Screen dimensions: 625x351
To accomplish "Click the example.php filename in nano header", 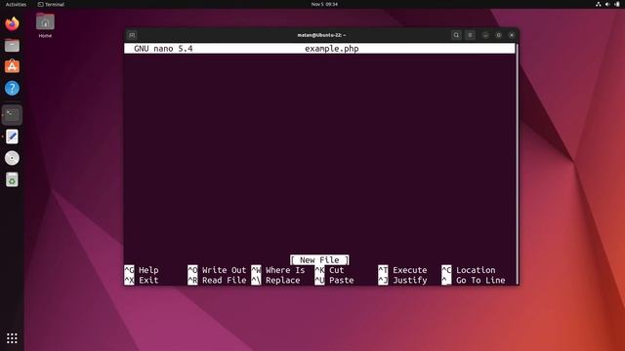I will click(332, 49).
